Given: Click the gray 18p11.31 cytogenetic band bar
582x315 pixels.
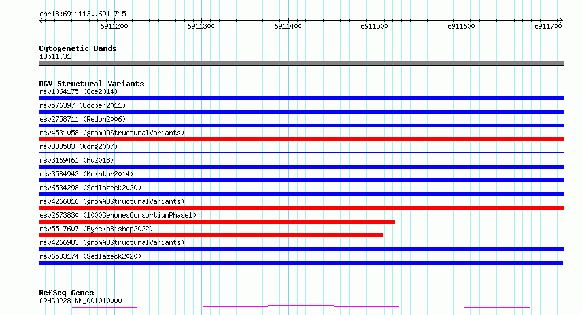Looking at the screenshot, I should [x=301, y=63].
